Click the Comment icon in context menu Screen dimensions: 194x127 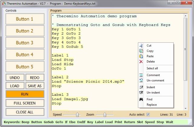coord(141,75)
